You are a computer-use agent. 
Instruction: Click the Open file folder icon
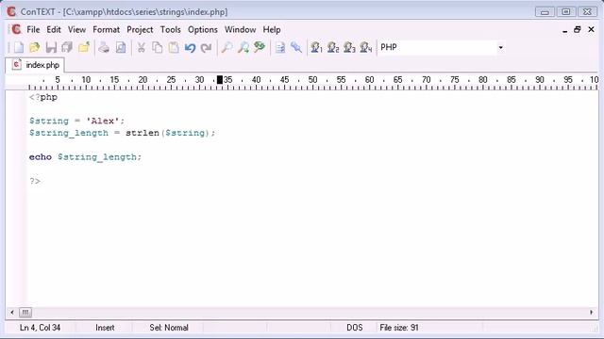(34, 47)
